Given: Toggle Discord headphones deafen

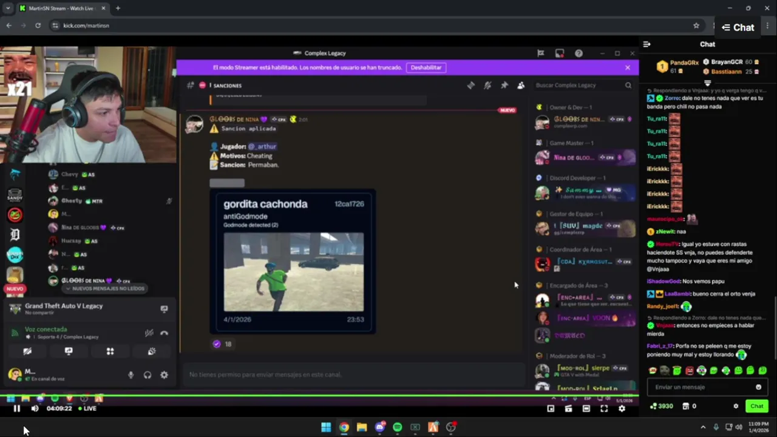Looking at the screenshot, I should point(148,375).
